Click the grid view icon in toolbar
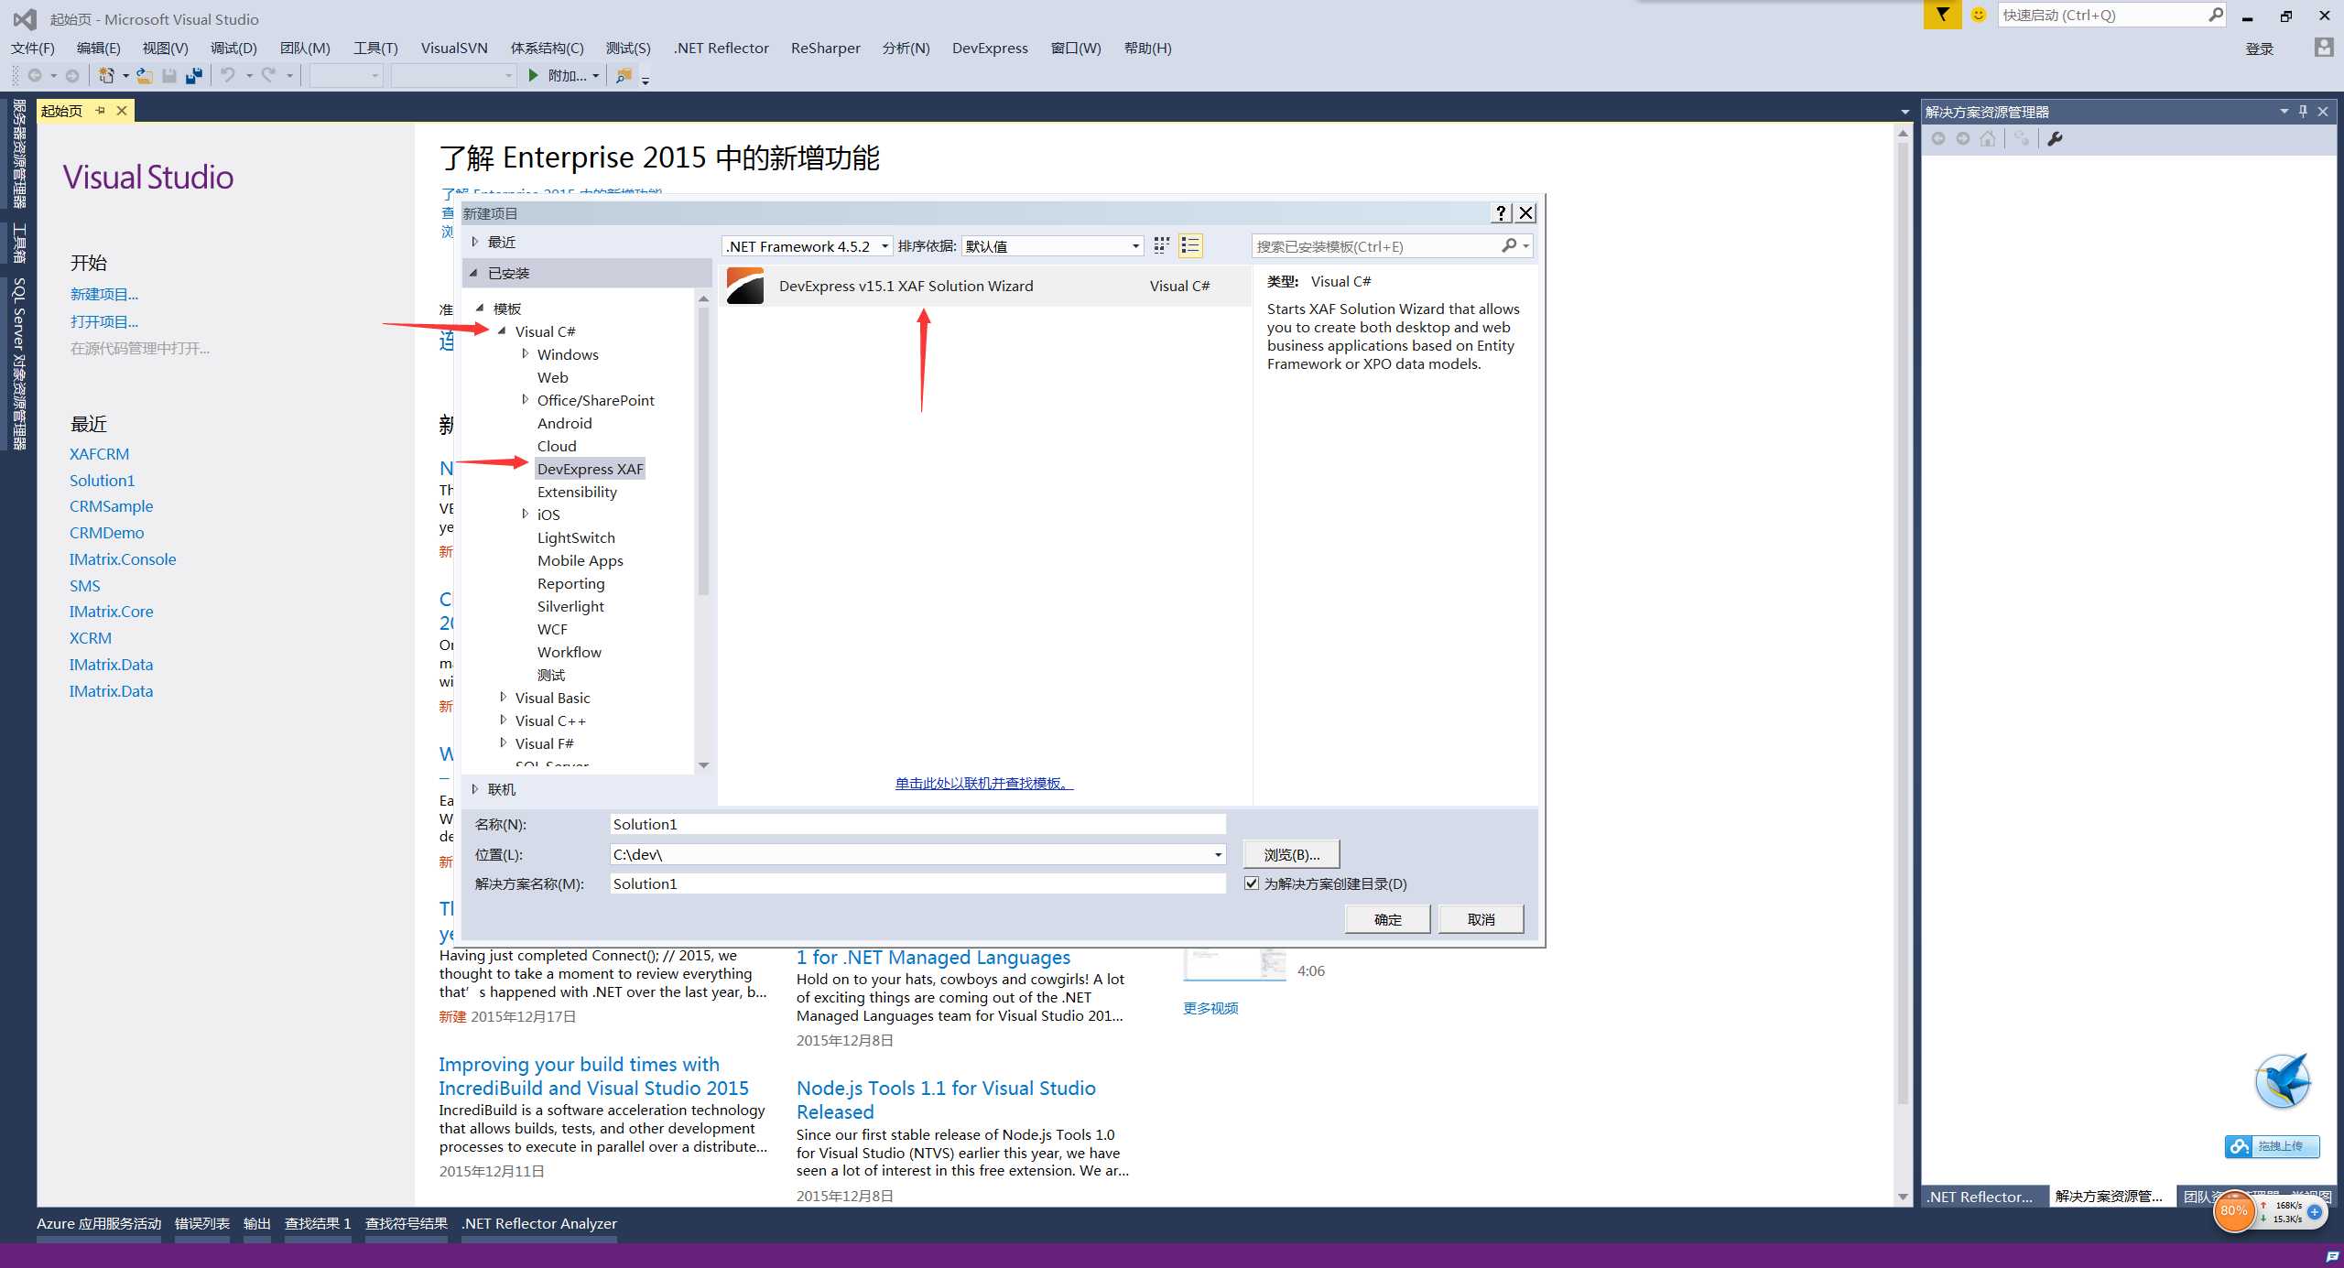2344x1268 pixels. coord(1162,245)
